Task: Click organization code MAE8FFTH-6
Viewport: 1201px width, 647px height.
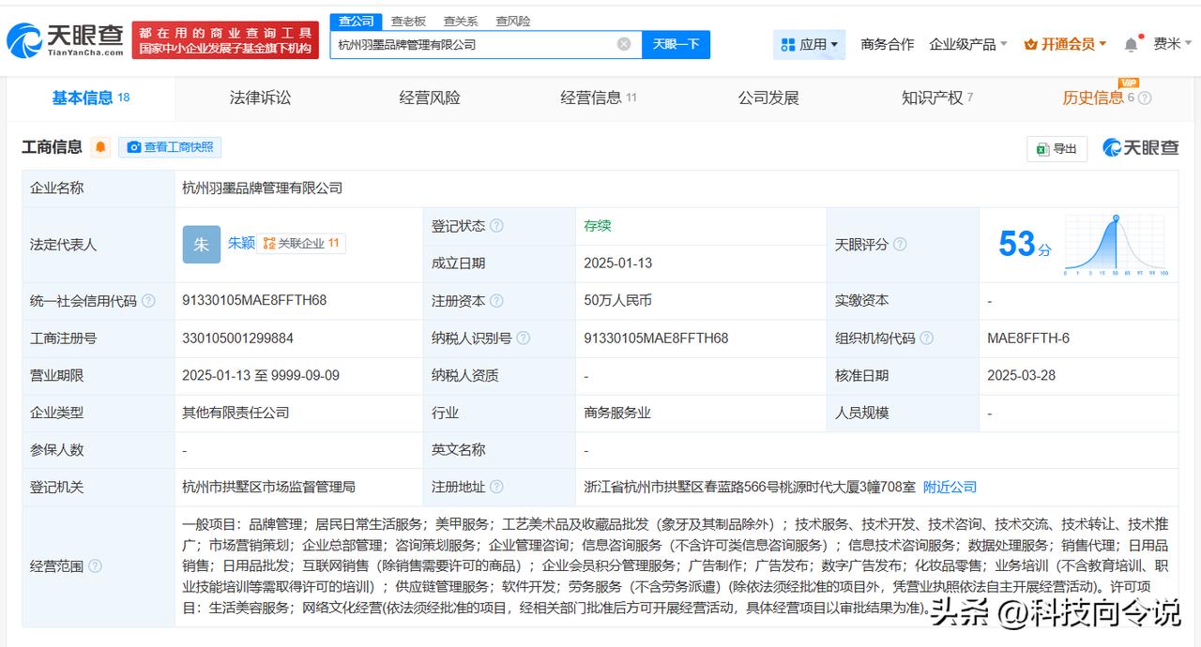Action: tap(1028, 338)
